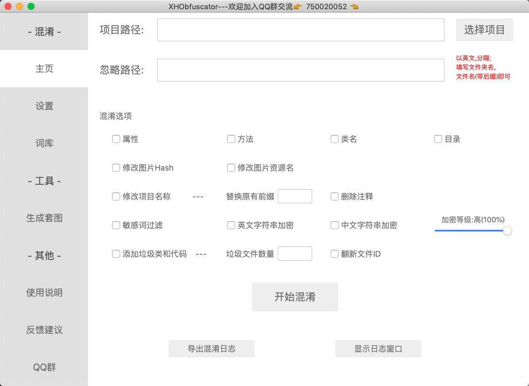Screen dimensions: 529x386
Task: Enable the 方法 obfuscation checkbox
Action: 231,138
